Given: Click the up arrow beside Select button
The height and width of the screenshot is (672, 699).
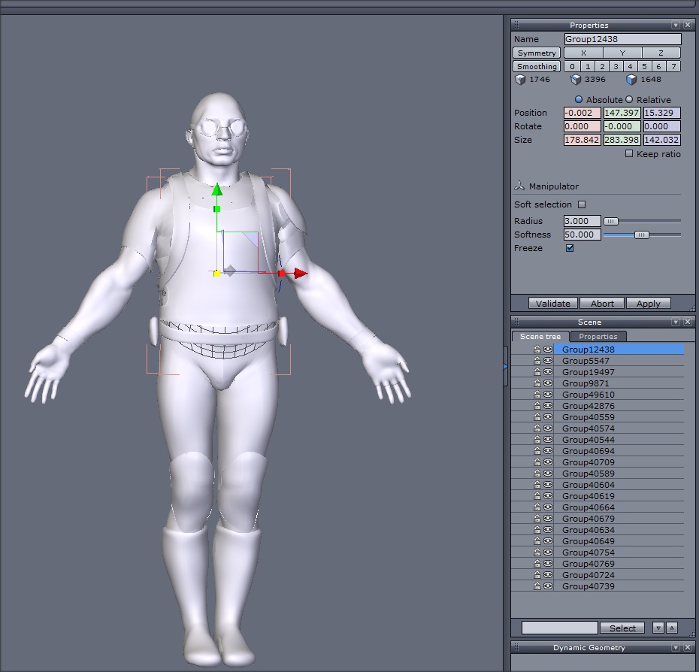Looking at the screenshot, I should coord(672,628).
